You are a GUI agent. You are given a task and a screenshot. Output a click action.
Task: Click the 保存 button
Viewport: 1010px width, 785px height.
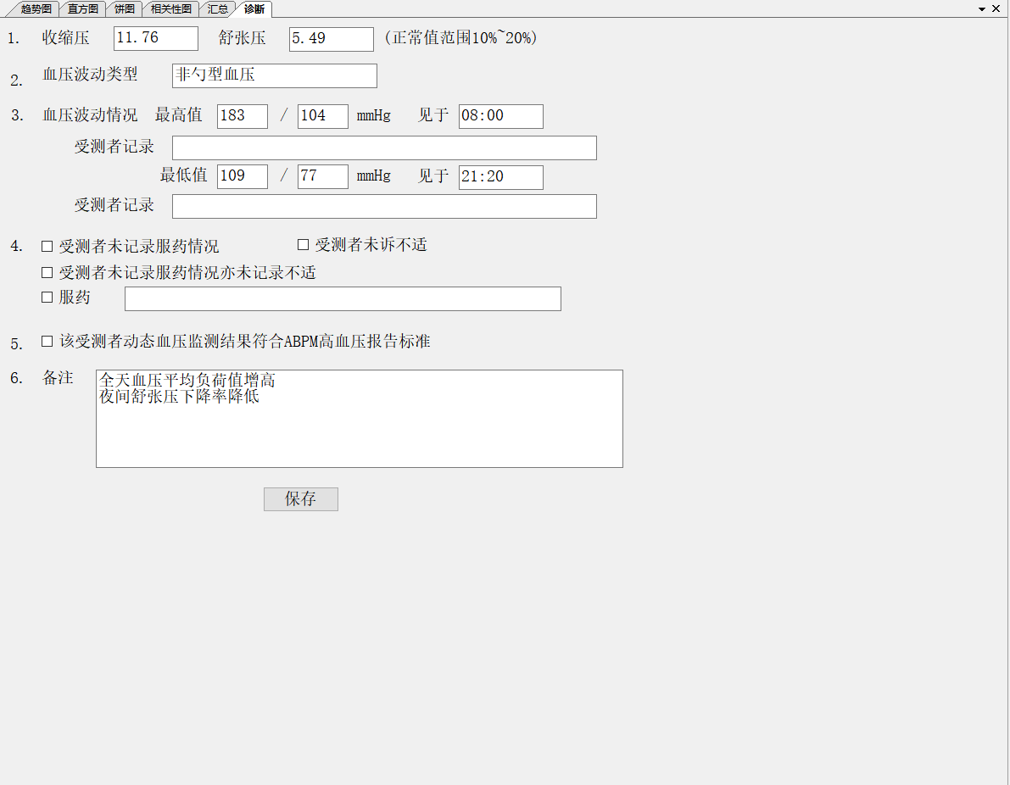point(300,499)
